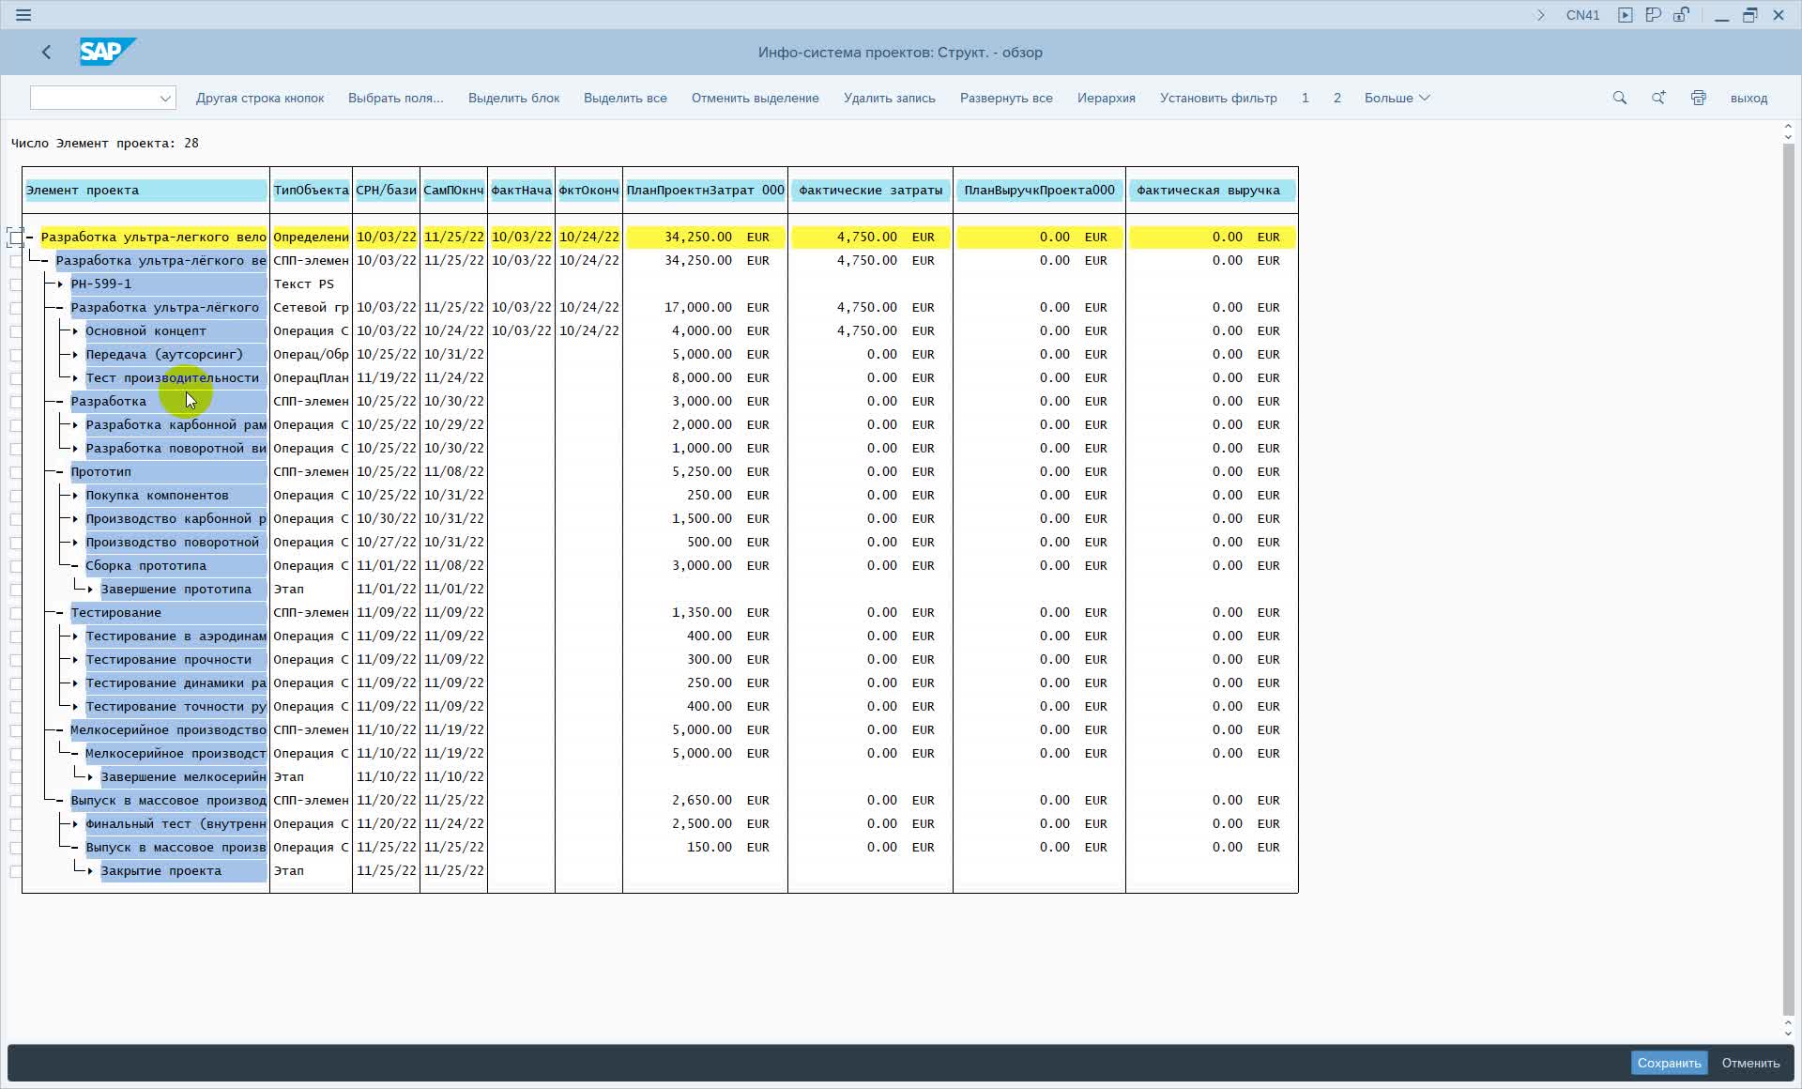
Task: Open the Больше dropdown menu
Action: click(x=1397, y=98)
